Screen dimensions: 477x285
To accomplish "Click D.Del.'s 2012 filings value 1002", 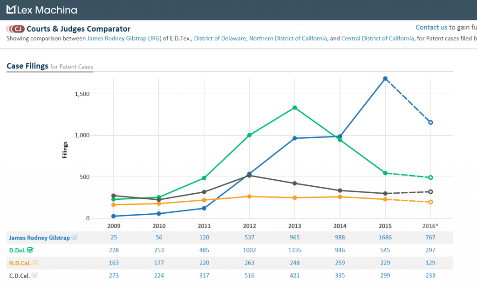I will pos(250,250).
